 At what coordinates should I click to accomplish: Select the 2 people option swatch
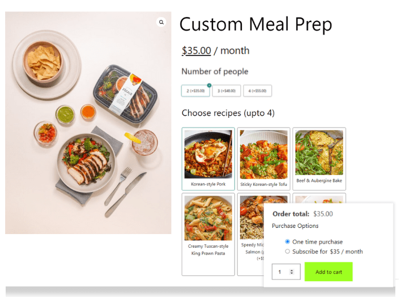point(195,91)
